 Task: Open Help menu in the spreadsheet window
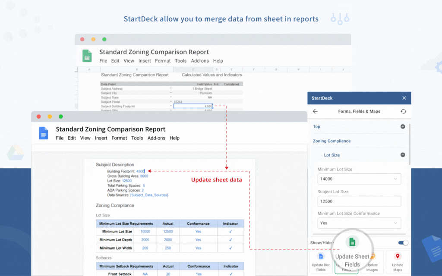(x=218, y=61)
